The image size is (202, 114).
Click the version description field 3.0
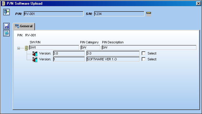(113, 53)
